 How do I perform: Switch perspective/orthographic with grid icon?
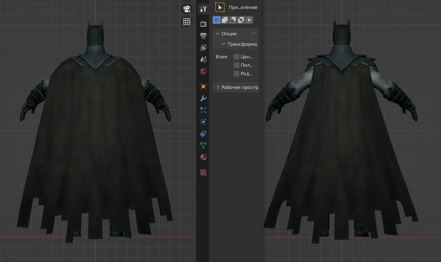pos(187,22)
